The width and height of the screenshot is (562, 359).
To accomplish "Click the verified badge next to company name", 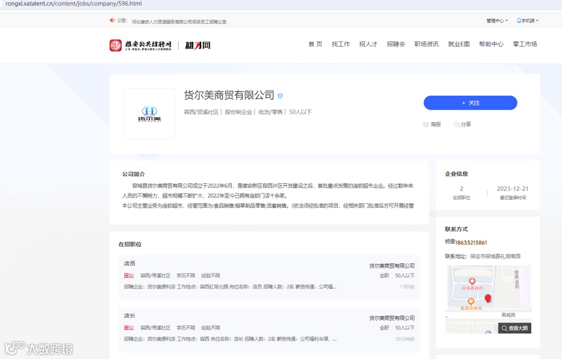I will 280,96.
